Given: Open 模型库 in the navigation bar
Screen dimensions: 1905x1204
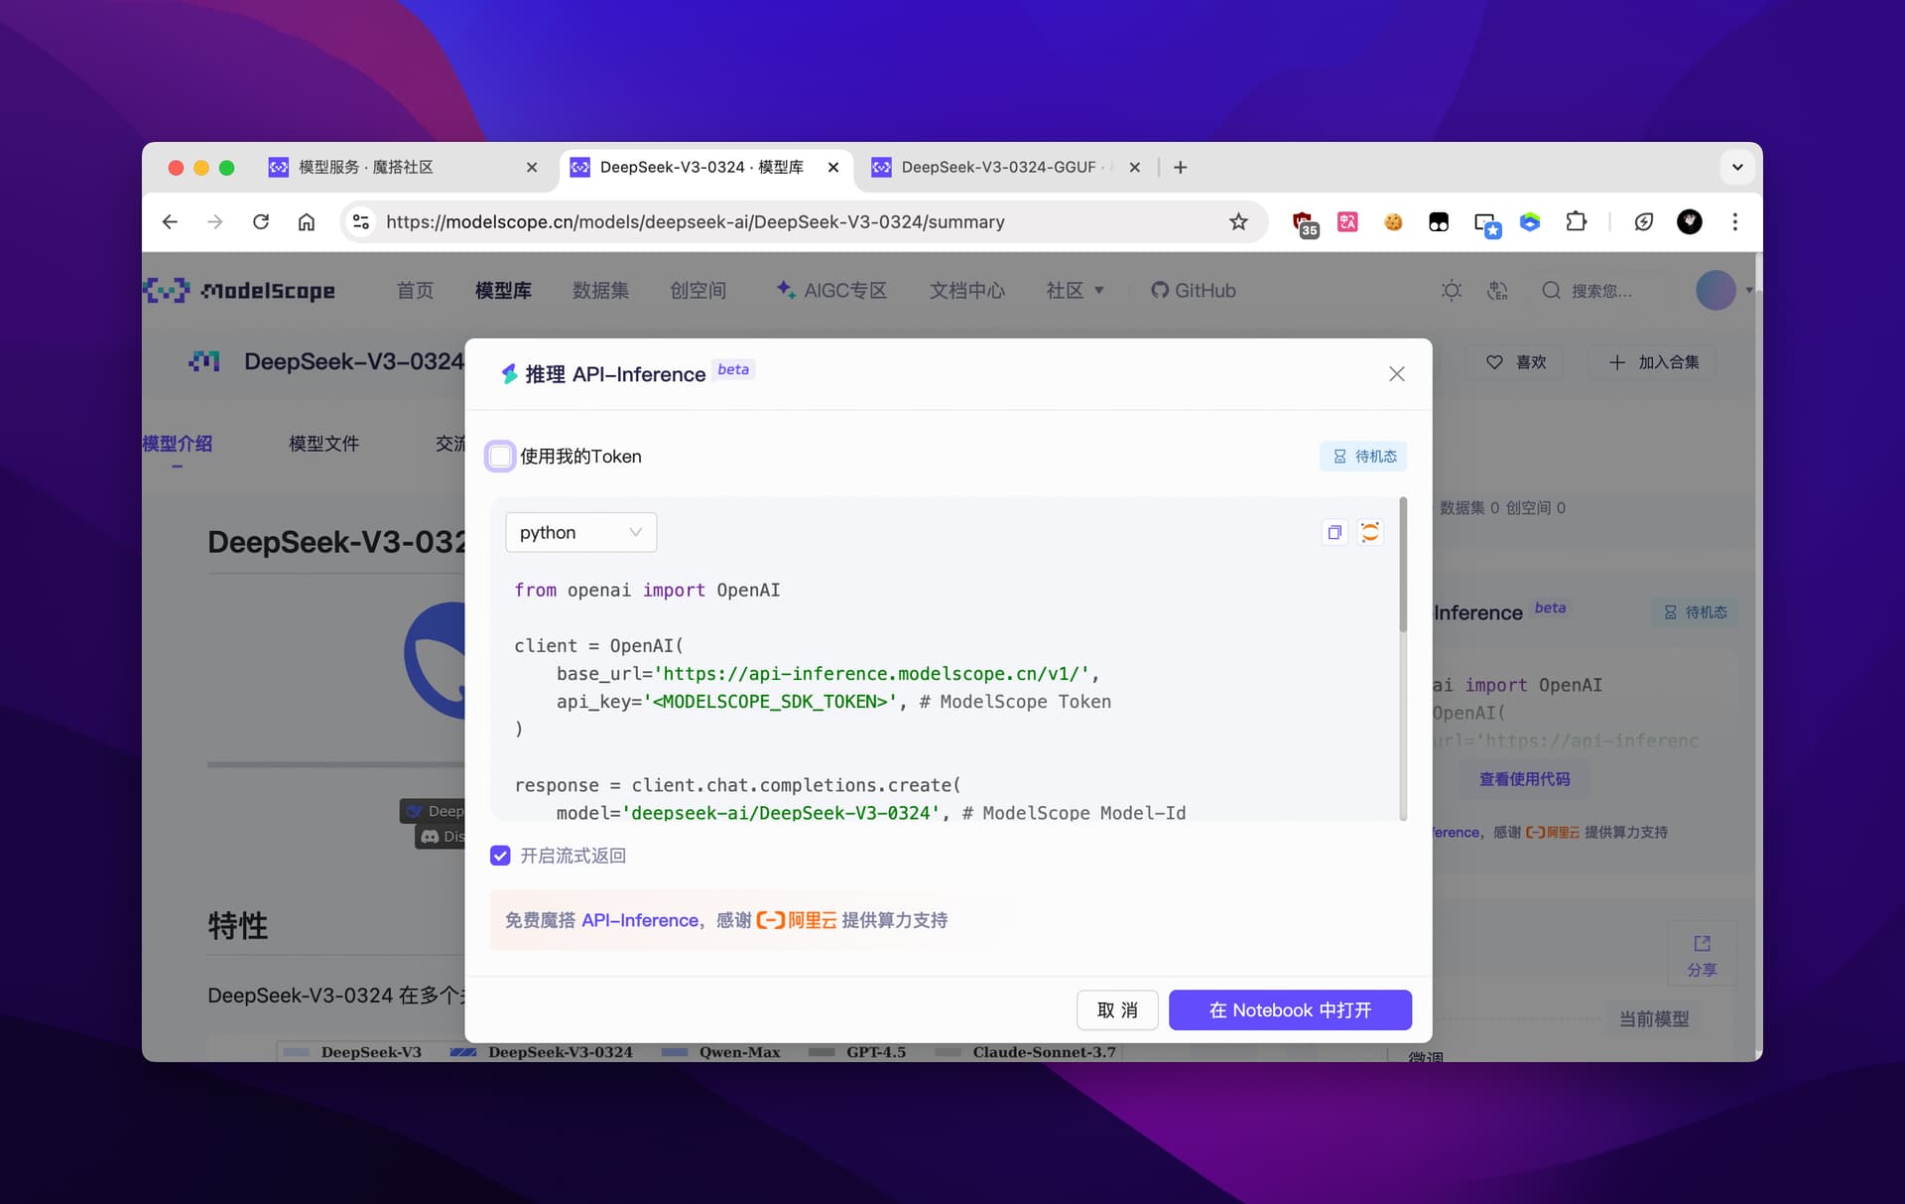Looking at the screenshot, I should [x=503, y=291].
